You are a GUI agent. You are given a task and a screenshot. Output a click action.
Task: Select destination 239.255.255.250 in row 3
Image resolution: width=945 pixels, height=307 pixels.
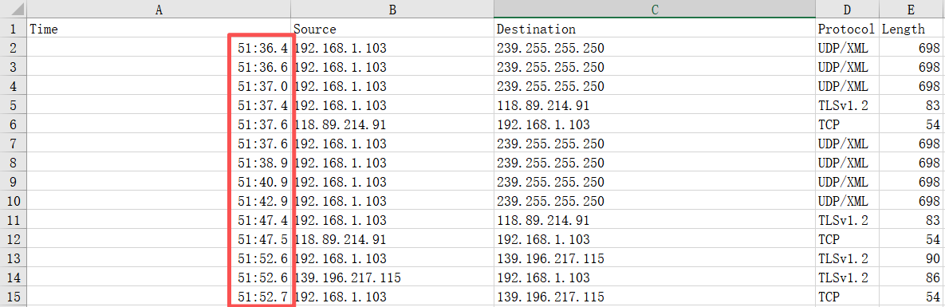click(655, 67)
